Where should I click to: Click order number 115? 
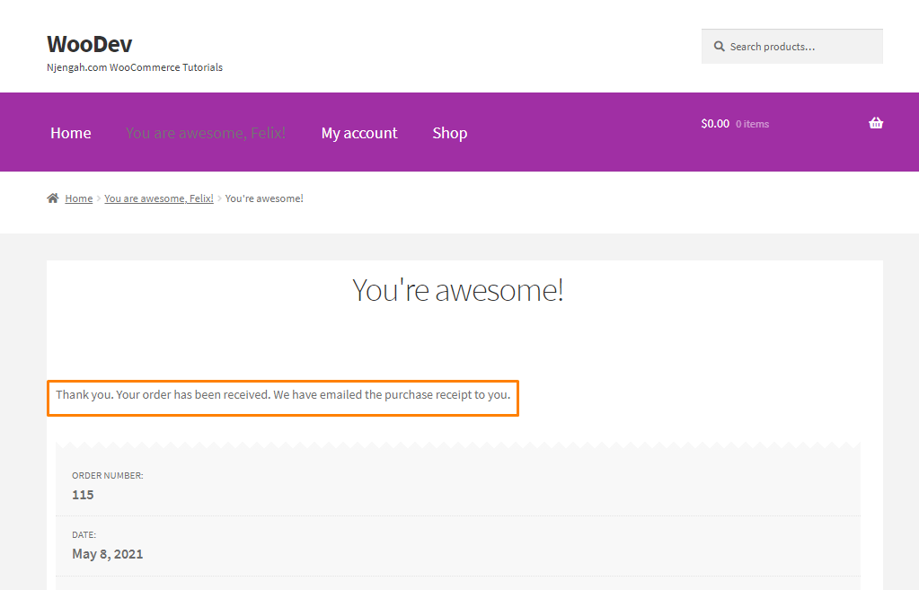pos(83,495)
